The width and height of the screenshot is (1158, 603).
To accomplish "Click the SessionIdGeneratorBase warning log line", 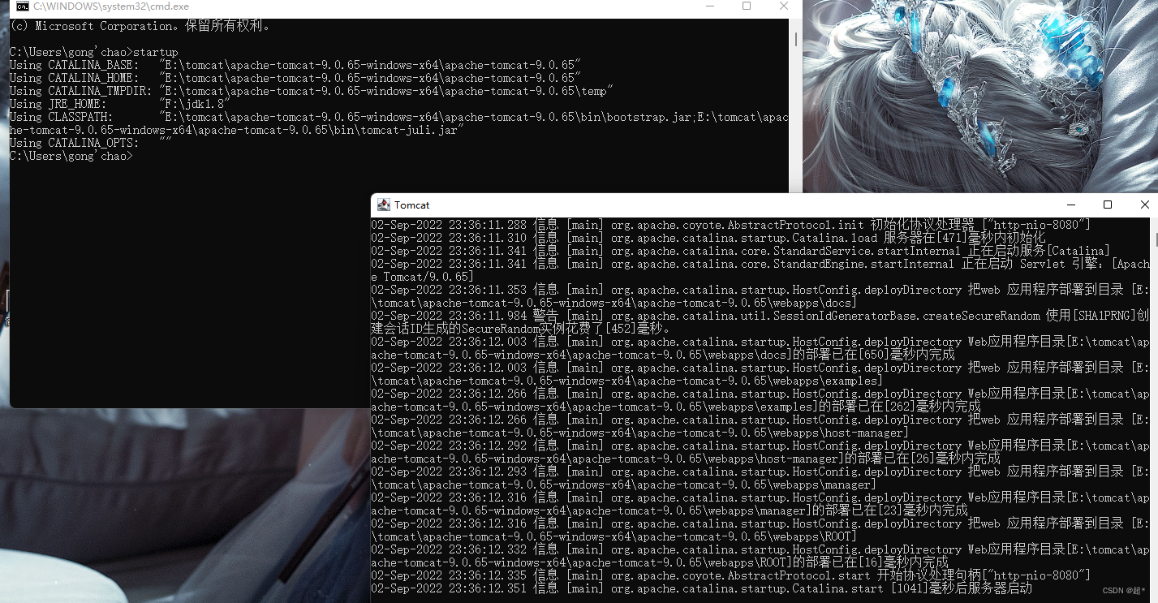I will [x=760, y=322].
